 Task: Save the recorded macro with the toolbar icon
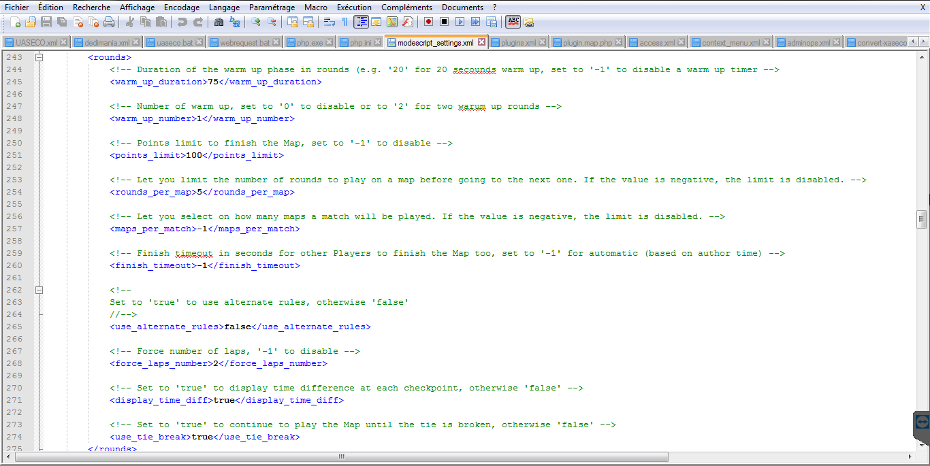(x=491, y=22)
